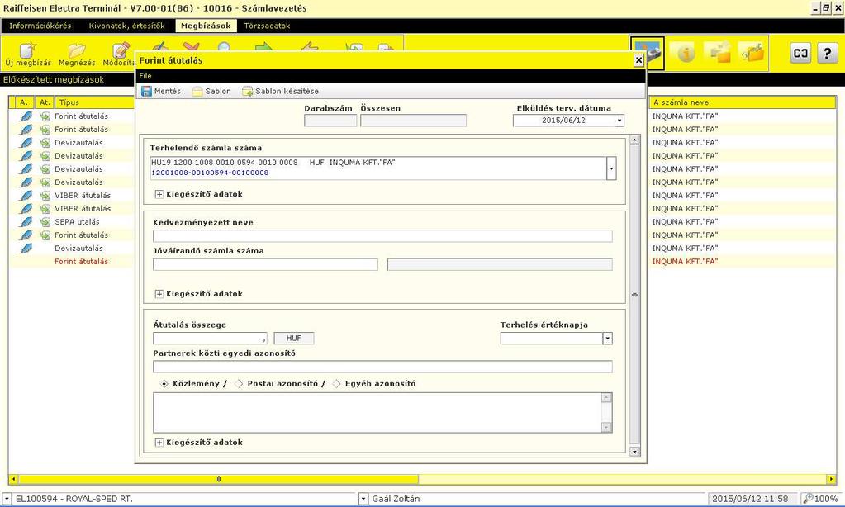Select the Közlemény radio button
The height and width of the screenshot is (507, 845).
coord(164,384)
